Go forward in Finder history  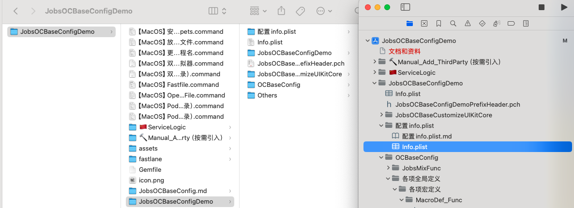tap(33, 11)
